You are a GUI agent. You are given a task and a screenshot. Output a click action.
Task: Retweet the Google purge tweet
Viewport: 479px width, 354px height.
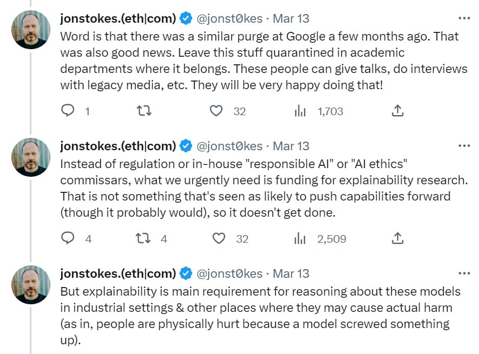(x=144, y=111)
